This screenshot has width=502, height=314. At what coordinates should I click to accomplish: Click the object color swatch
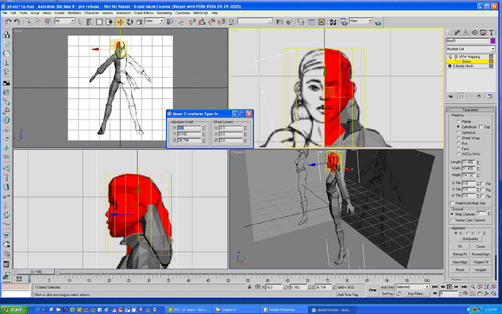(493, 41)
